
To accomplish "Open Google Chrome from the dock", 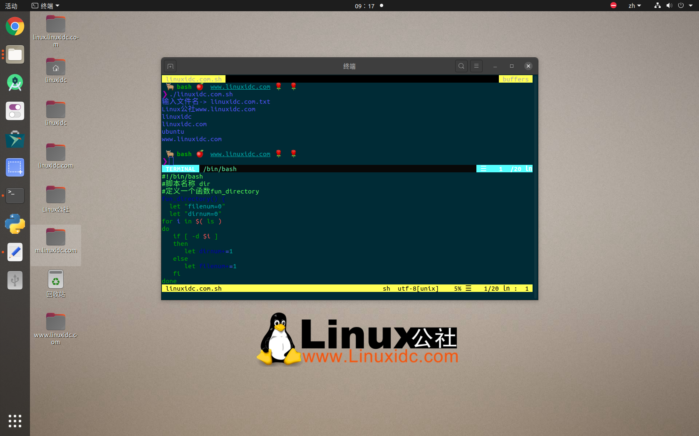I will [15, 27].
